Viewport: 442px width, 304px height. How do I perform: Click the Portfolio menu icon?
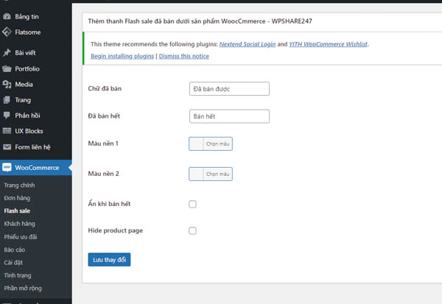pos(7,68)
